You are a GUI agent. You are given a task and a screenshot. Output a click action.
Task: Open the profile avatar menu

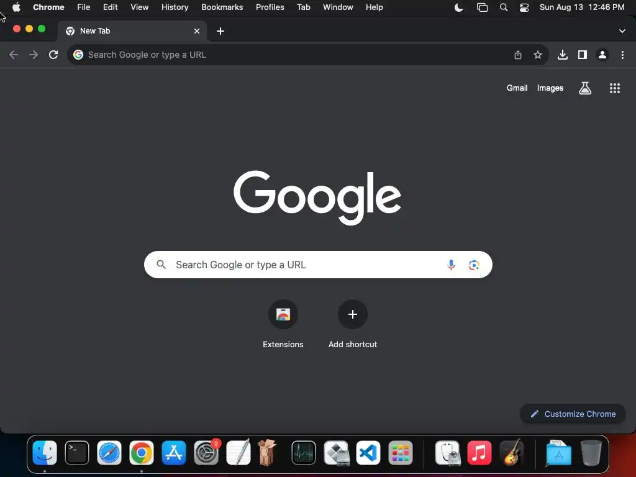pos(602,55)
